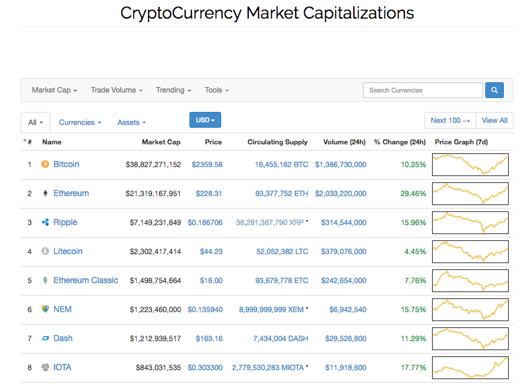This screenshot has width=526, height=384.
Task: Click the NEM shield logo icon
Action: pos(46,309)
